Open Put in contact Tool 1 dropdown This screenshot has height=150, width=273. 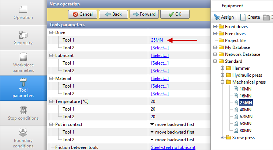tap(172, 132)
